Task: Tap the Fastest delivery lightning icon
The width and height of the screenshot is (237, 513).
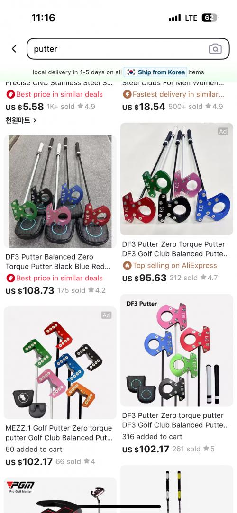Action: [x=127, y=94]
